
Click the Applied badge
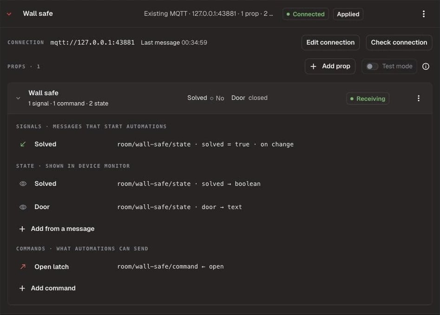348,14
